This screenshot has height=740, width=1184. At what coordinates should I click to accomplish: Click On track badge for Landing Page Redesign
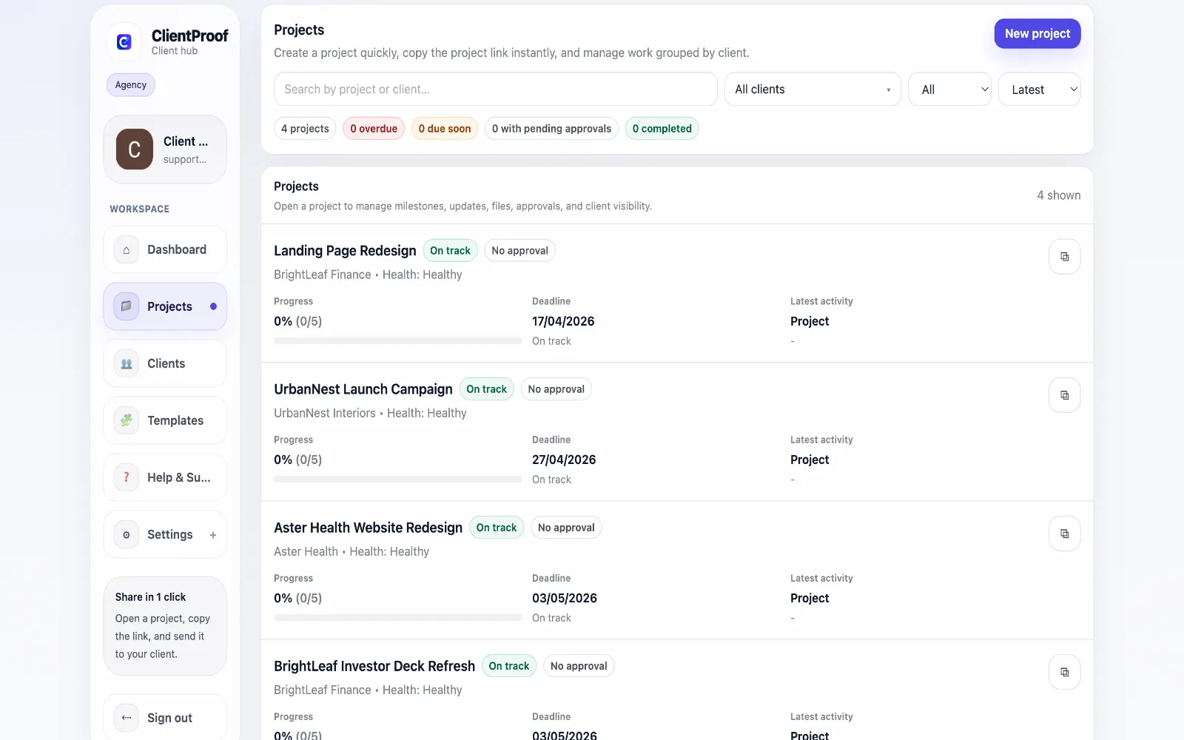(x=450, y=251)
